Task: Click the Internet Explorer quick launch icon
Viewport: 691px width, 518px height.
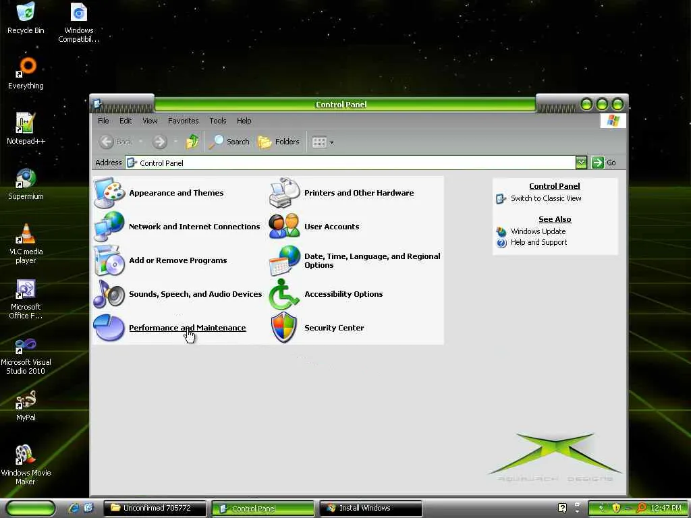Action: 74,508
